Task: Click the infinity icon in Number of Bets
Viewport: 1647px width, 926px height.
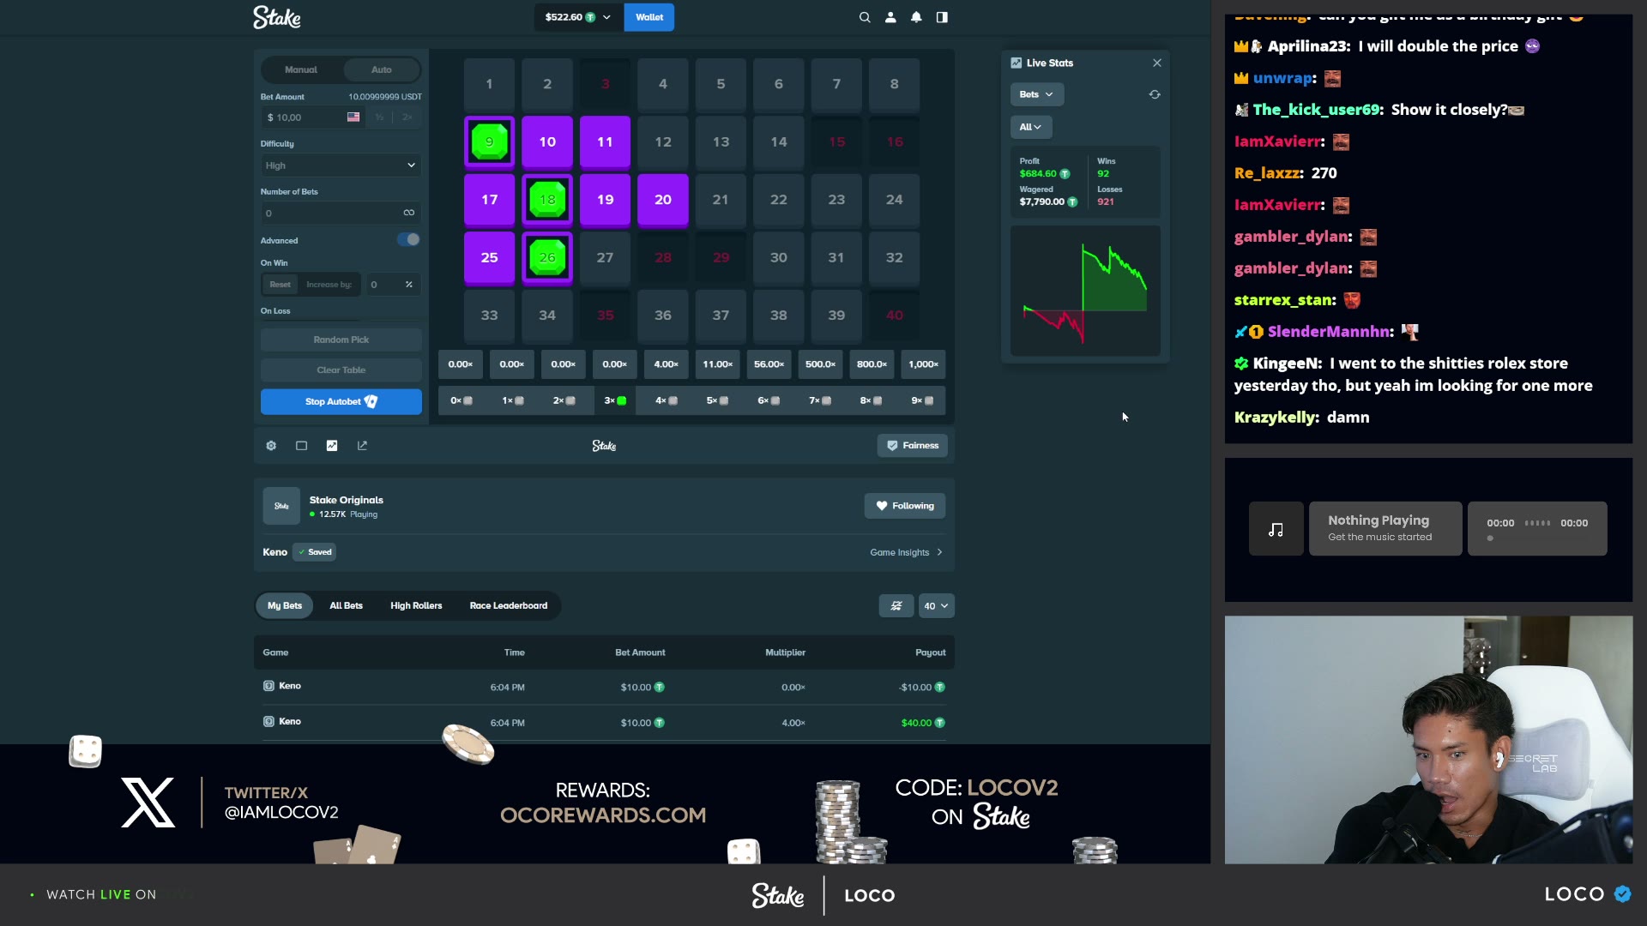Action: click(409, 213)
